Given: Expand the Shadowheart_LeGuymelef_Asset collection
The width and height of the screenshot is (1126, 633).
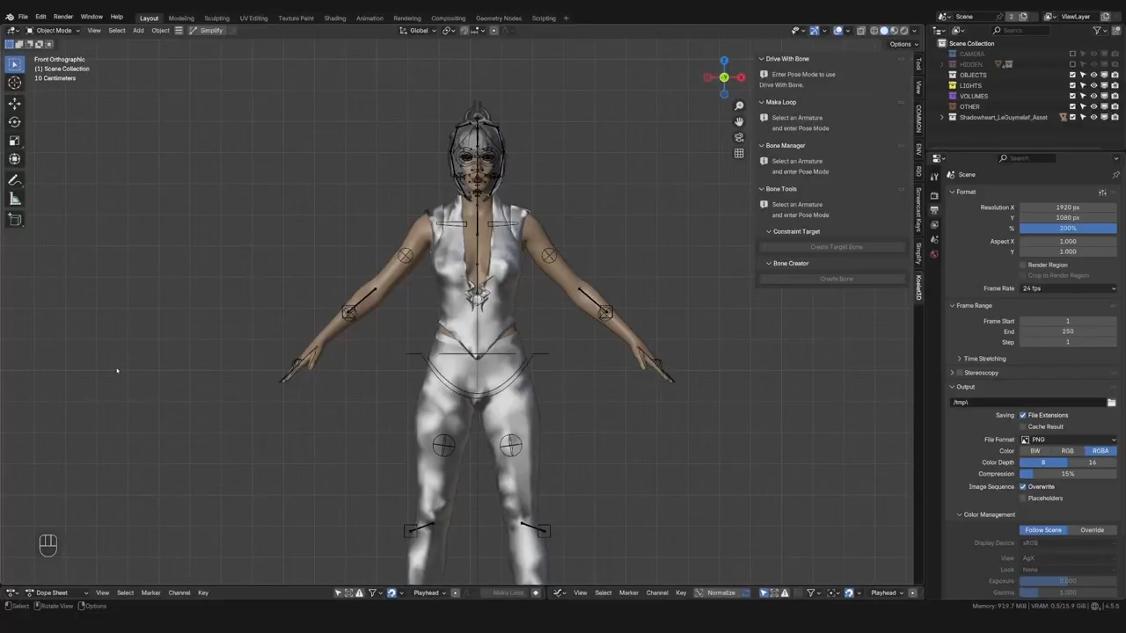Looking at the screenshot, I should (x=942, y=117).
